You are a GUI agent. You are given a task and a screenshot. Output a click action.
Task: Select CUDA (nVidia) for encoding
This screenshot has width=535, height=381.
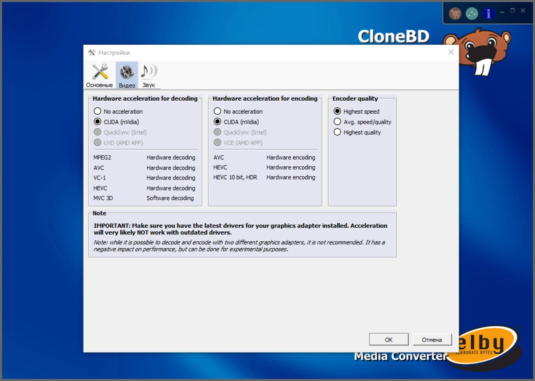coord(237,122)
